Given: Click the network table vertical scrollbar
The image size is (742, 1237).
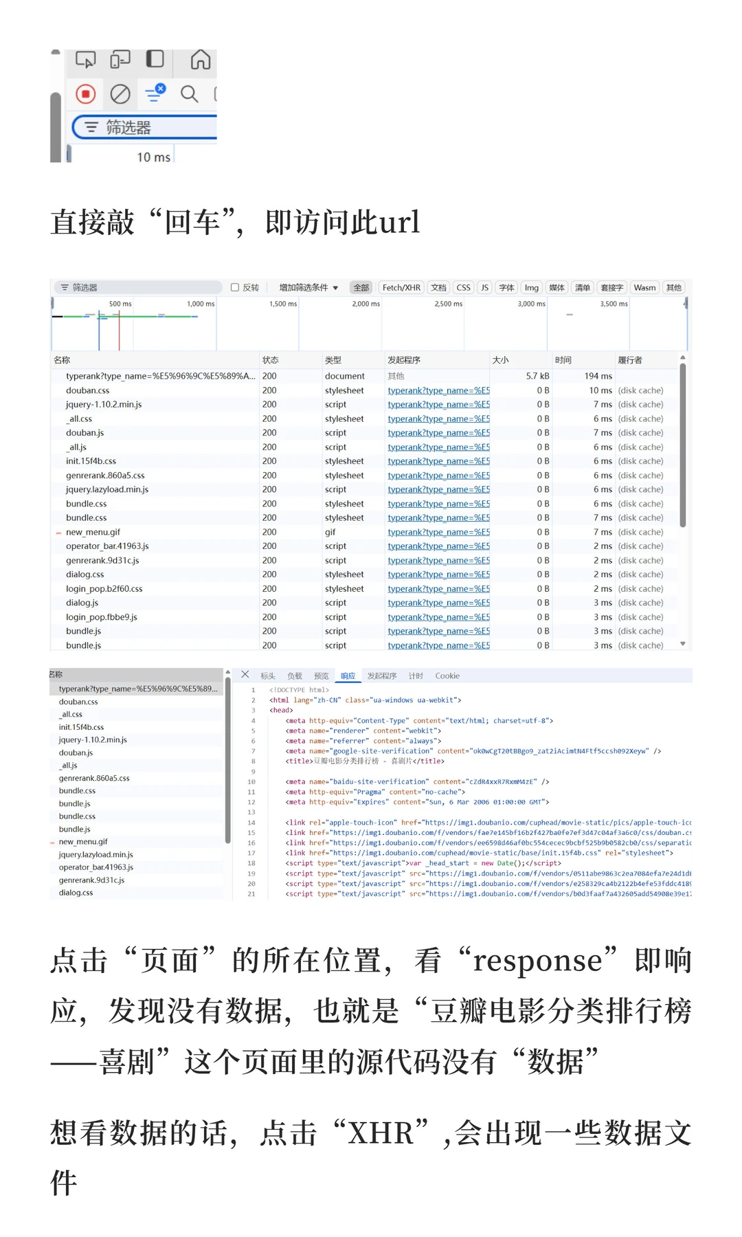Looking at the screenshot, I should click(x=683, y=445).
